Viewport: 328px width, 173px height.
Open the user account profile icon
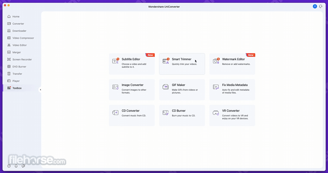[315, 6]
